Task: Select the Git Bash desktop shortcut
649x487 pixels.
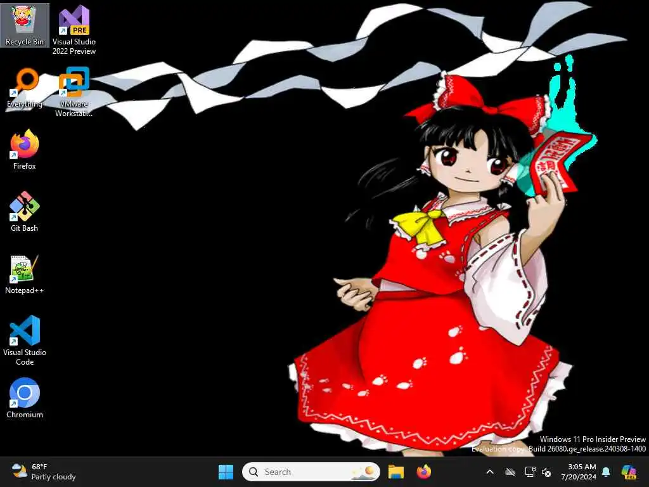Action: (x=25, y=212)
